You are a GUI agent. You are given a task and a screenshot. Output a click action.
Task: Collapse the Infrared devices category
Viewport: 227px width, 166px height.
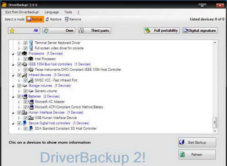[13, 75]
